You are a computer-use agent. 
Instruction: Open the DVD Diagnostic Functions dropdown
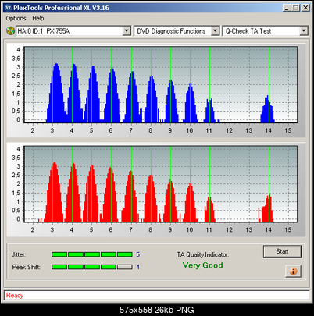[x=215, y=31]
